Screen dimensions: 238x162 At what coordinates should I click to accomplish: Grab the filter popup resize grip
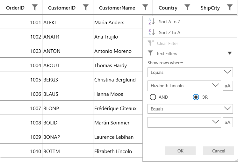236,160
